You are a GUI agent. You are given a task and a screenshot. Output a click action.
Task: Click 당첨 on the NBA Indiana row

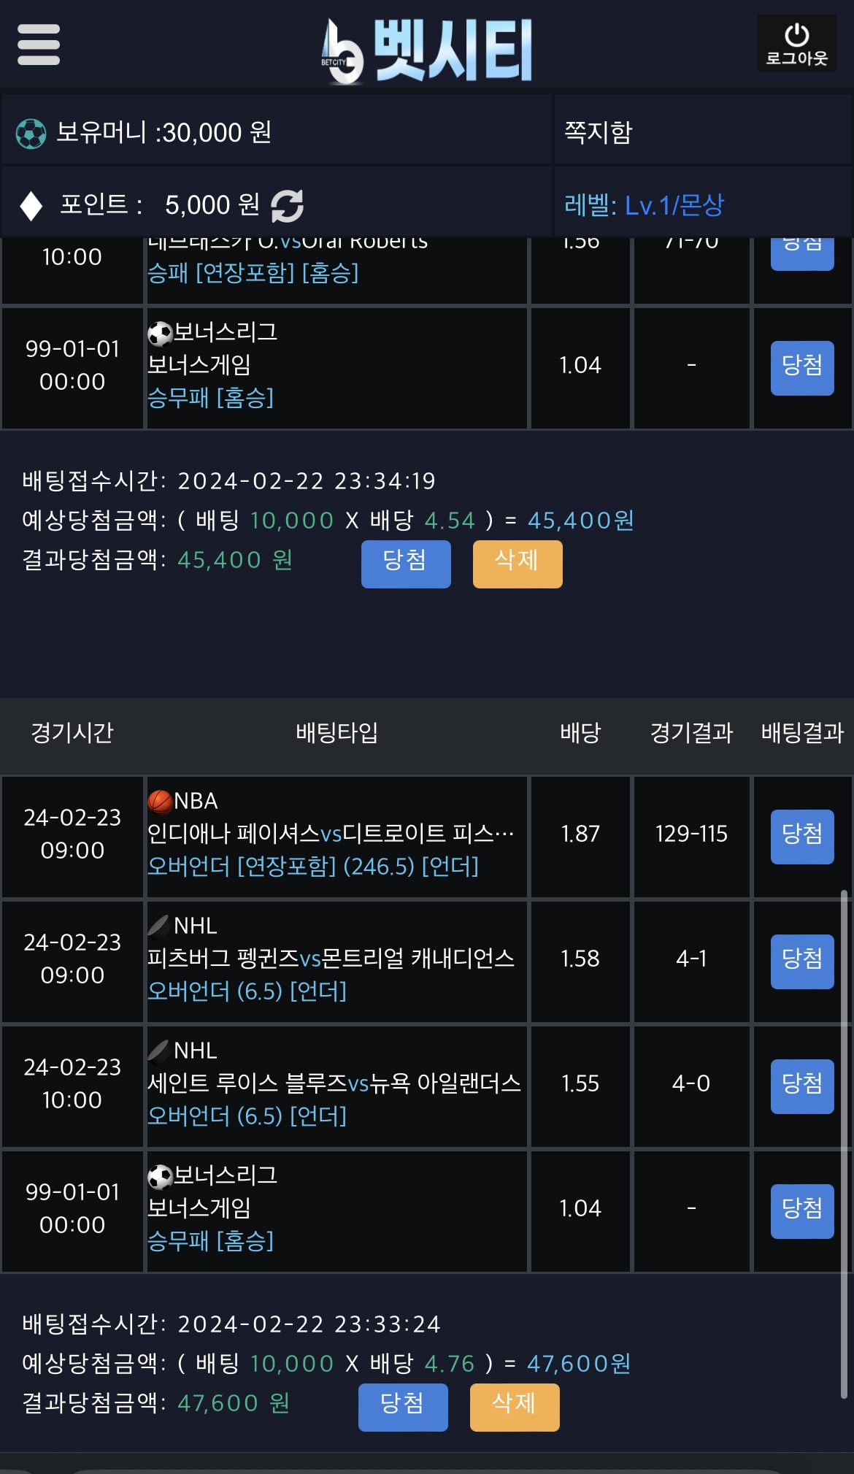(802, 837)
